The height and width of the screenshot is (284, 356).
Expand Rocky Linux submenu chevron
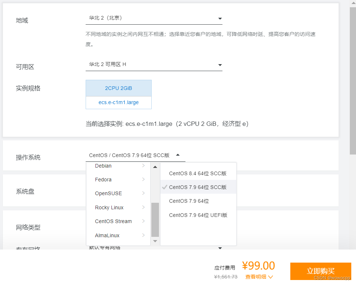pyautogui.click(x=143, y=207)
